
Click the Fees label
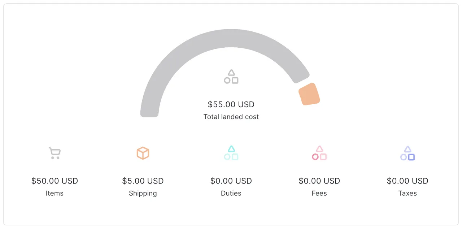(319, 193)
